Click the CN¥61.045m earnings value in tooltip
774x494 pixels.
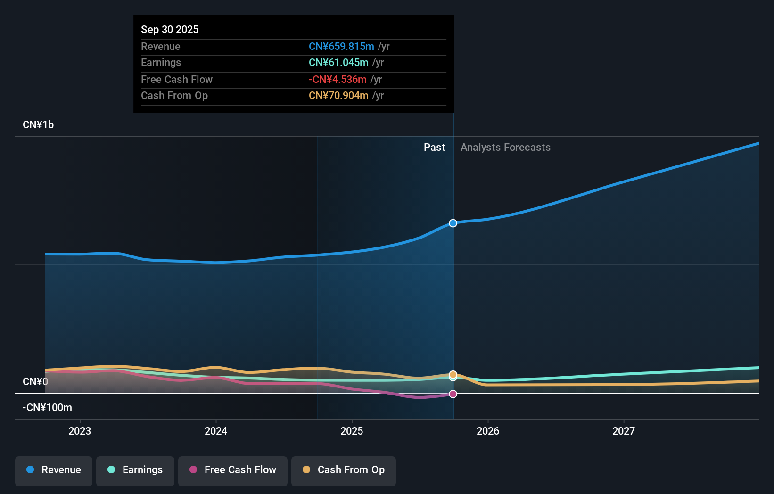click(x=338, y=62)
